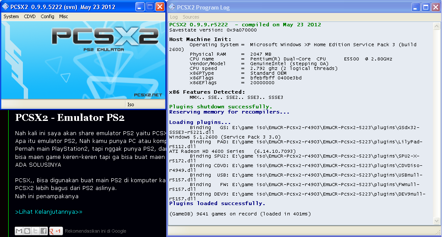
Task: Click 'Loading plugins...' log line
Action: [200, 122]
